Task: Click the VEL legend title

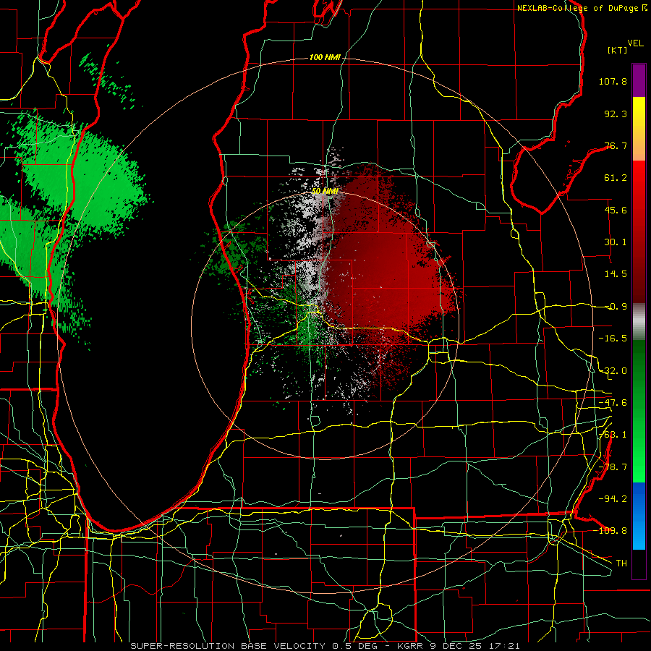Action: coord(635,43)
